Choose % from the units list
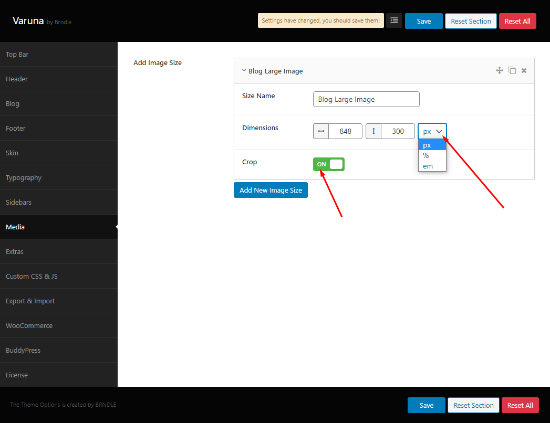This screenshot has width=550, height=423. coord(432,155)
